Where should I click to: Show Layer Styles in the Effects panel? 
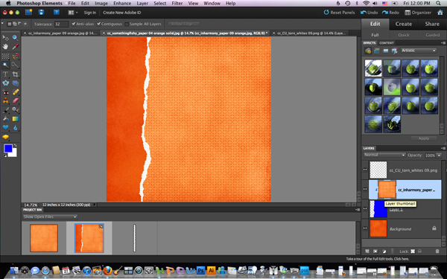(376, 51)
